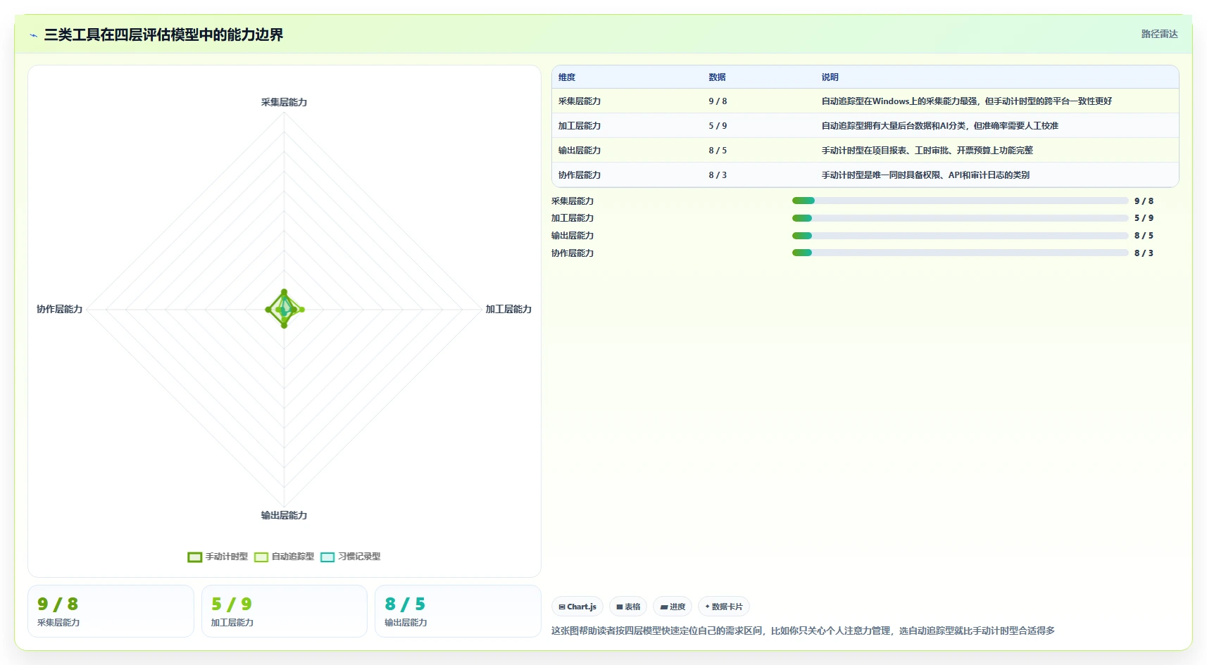Viewport: 1207px width, 665px height.
Task: Click the 8 / 3 value in the table
Action: coord(718,175)
